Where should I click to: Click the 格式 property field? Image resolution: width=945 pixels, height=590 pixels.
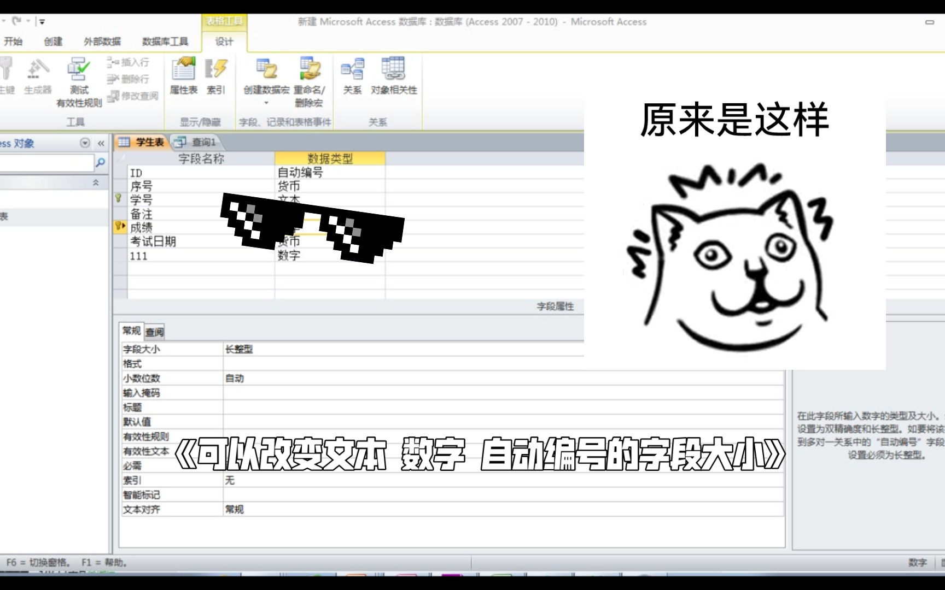coord(503,363)
